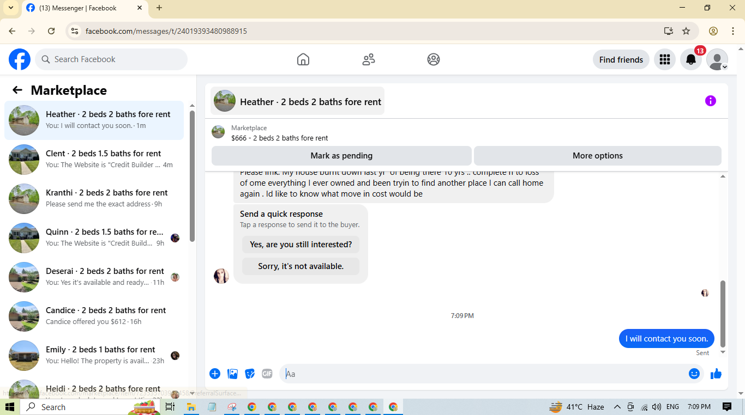Open the Chrome profile icon
The height and width of the screenshot is (415, 745).
pyautogui.click(x=713, y=31)
